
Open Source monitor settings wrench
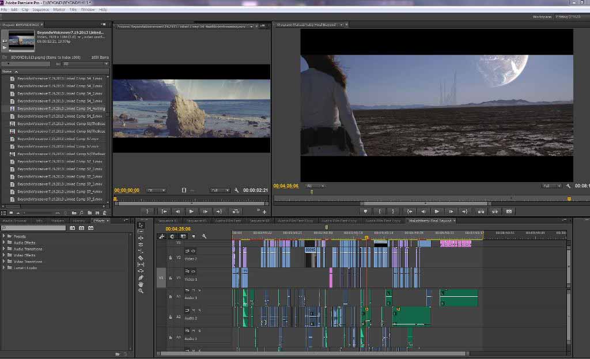pyautogui.click(x=236, y=190)
